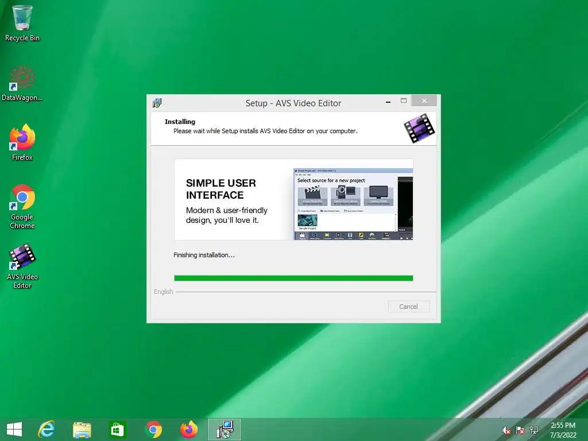The height and width of the screenshot is (441, 588).
Task: Click the 'Modern & user-friendly design' caption
Action: point(227,215)
